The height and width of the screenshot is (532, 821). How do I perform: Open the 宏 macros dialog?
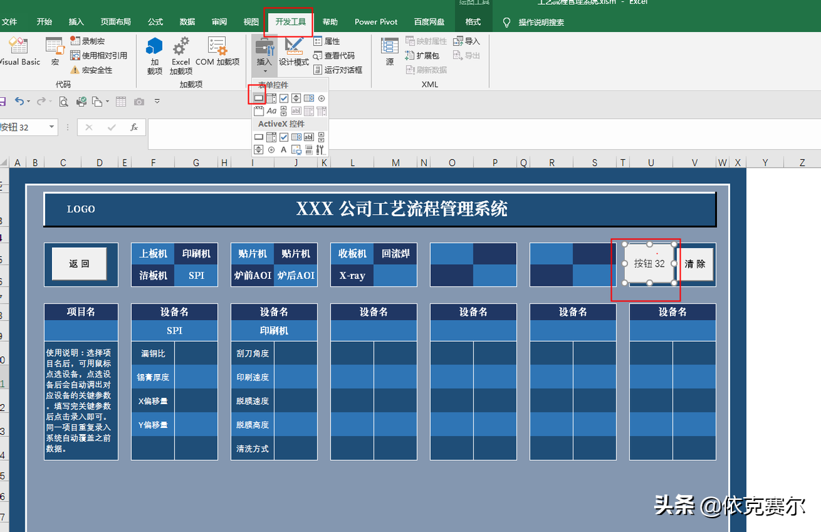(55, 51)
